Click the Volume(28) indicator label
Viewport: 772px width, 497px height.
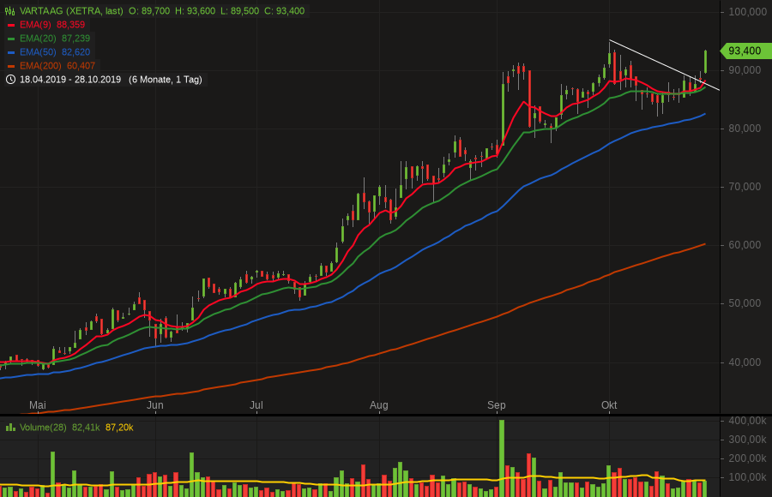[43, 427]
